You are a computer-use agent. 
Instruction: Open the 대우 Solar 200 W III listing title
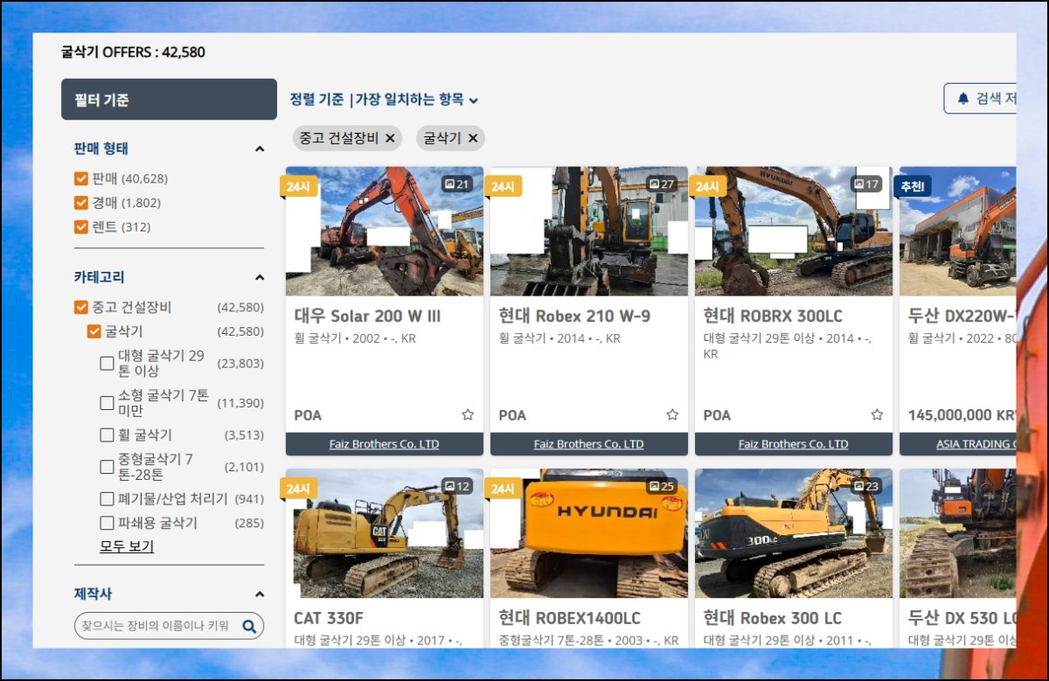367,316
